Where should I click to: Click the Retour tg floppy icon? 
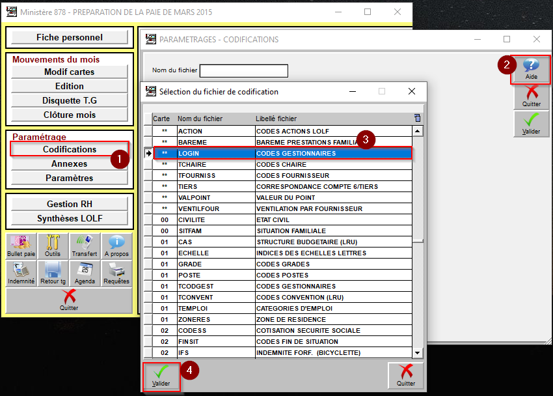53,273
